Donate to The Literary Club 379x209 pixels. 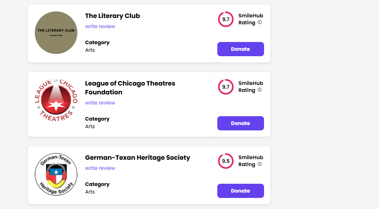[240, 49]
